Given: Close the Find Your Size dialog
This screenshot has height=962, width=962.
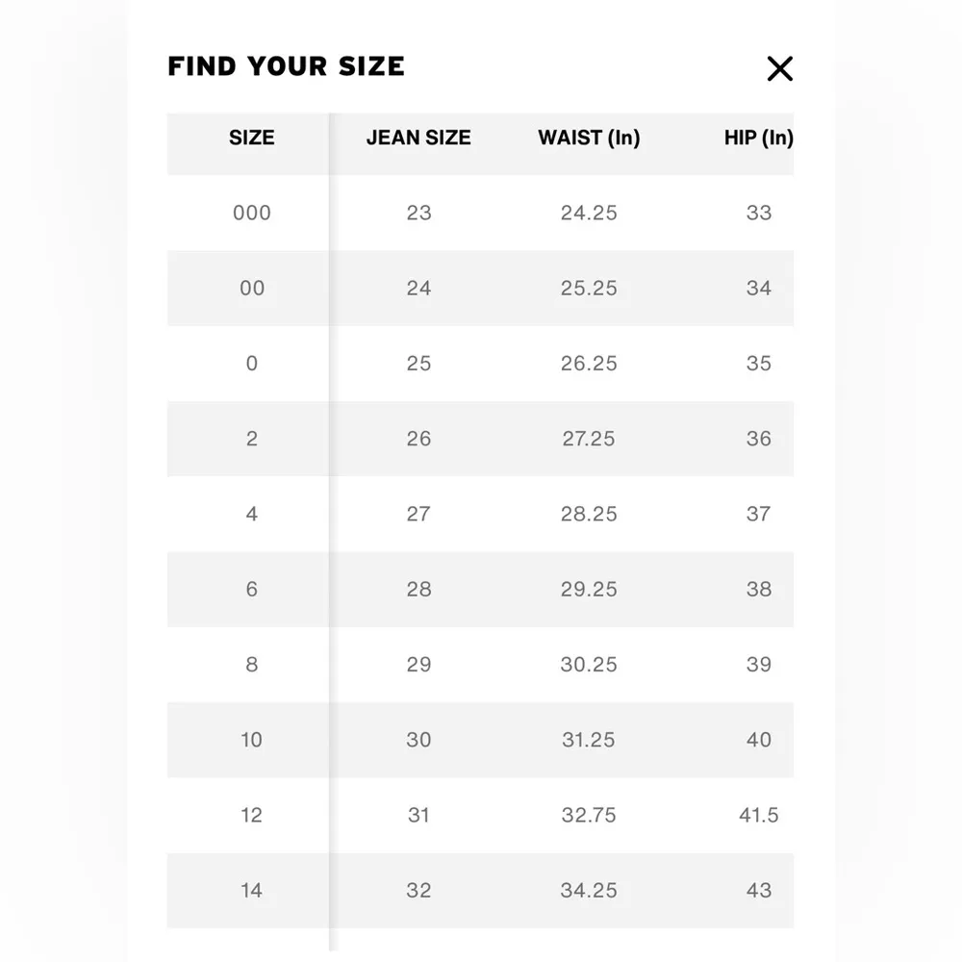Looking at the screenshot, I should tap(779, 68).
